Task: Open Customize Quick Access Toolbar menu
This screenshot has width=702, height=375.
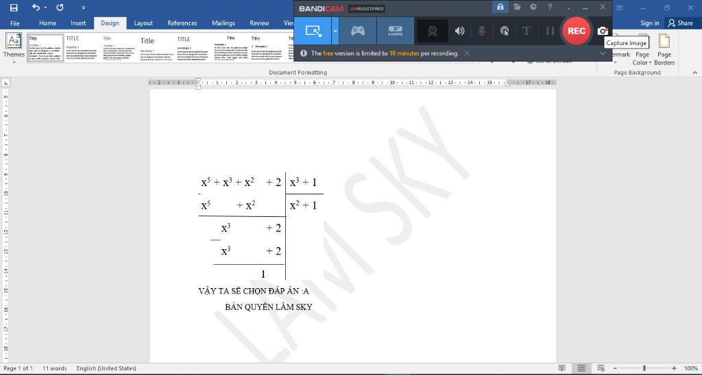Action: [83, 8]
